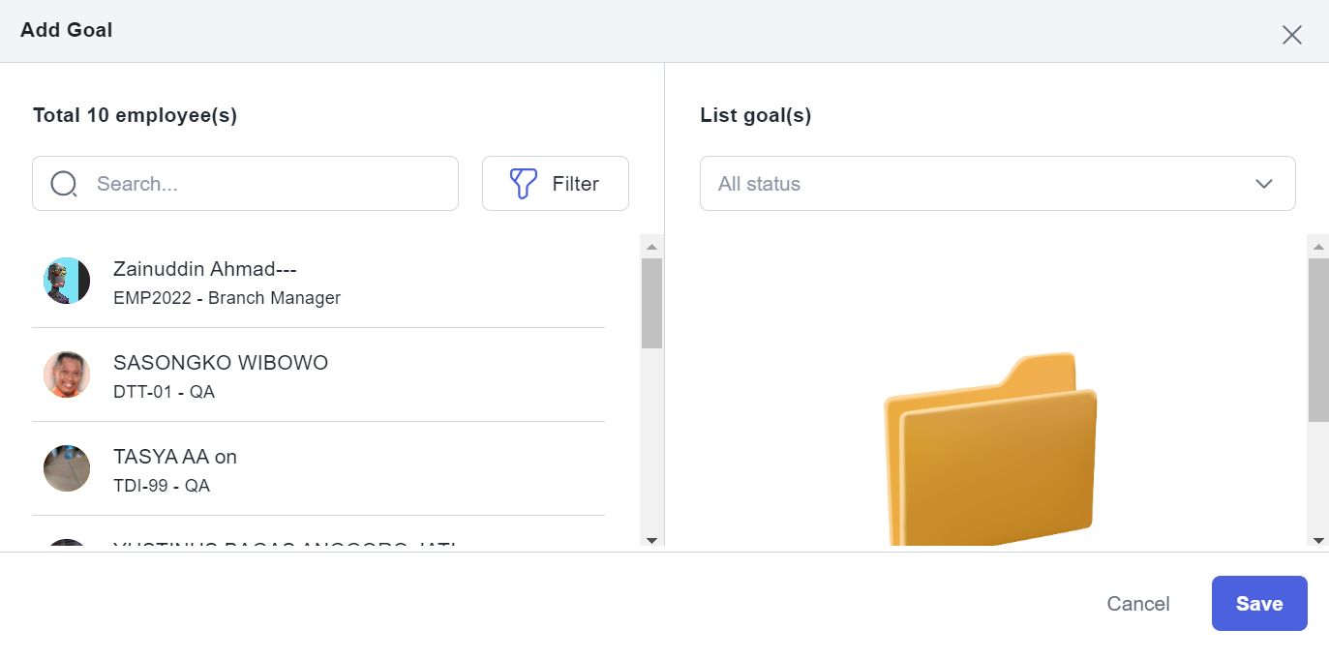Click SASONGKO WIBOWO's profile photo
Image resolution: width=1329 pixels, height=659 pixels.
[67, 374]
